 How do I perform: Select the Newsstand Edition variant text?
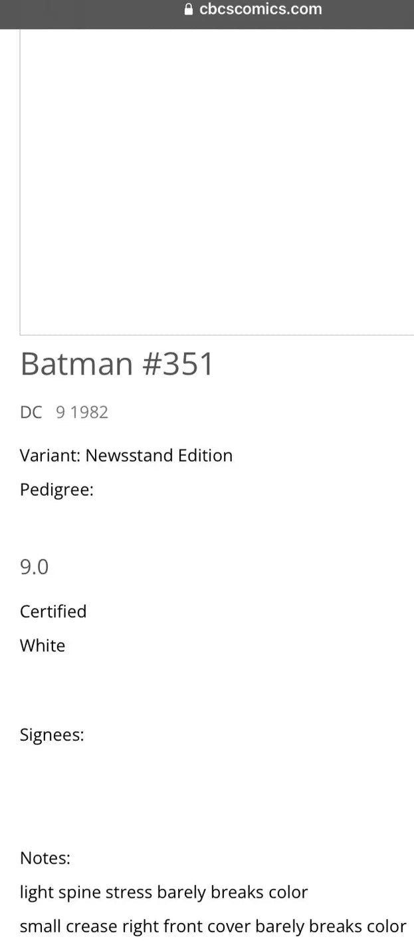[x=159, y=456]
